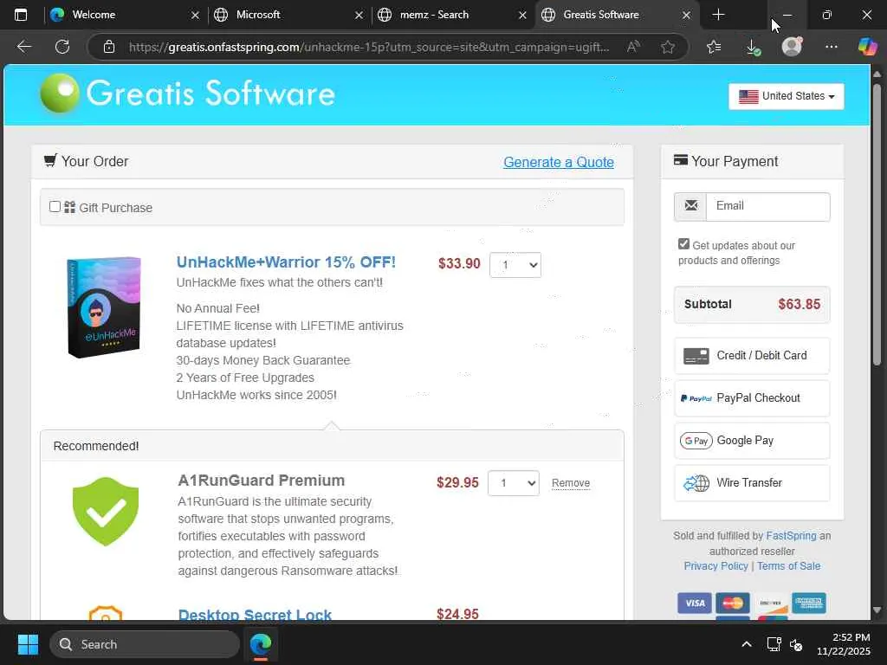The image size is (887, 665).
Task: Click the Discover card logo
Action: click(x=770, y=604)
